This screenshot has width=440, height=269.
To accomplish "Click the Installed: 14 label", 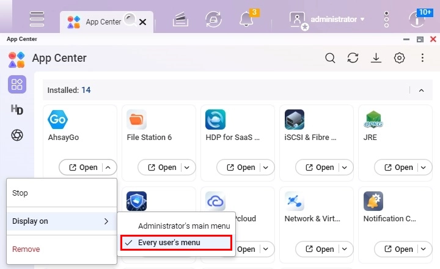I will coord(69,90).
